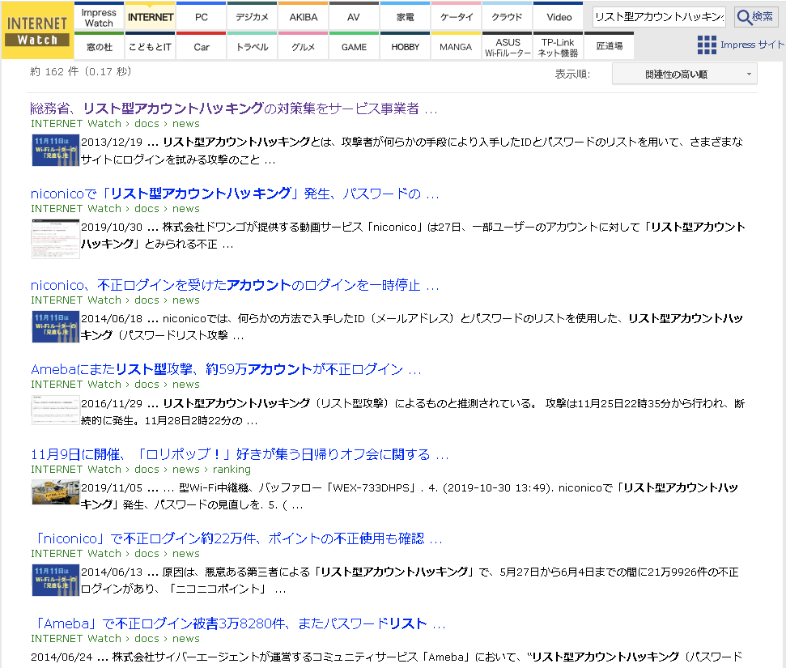Switch to the GAME tab

tap(354, 45)
